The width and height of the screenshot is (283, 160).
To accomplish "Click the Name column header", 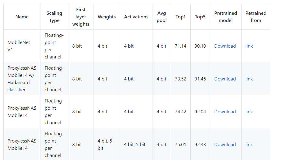I will (22, 17).
